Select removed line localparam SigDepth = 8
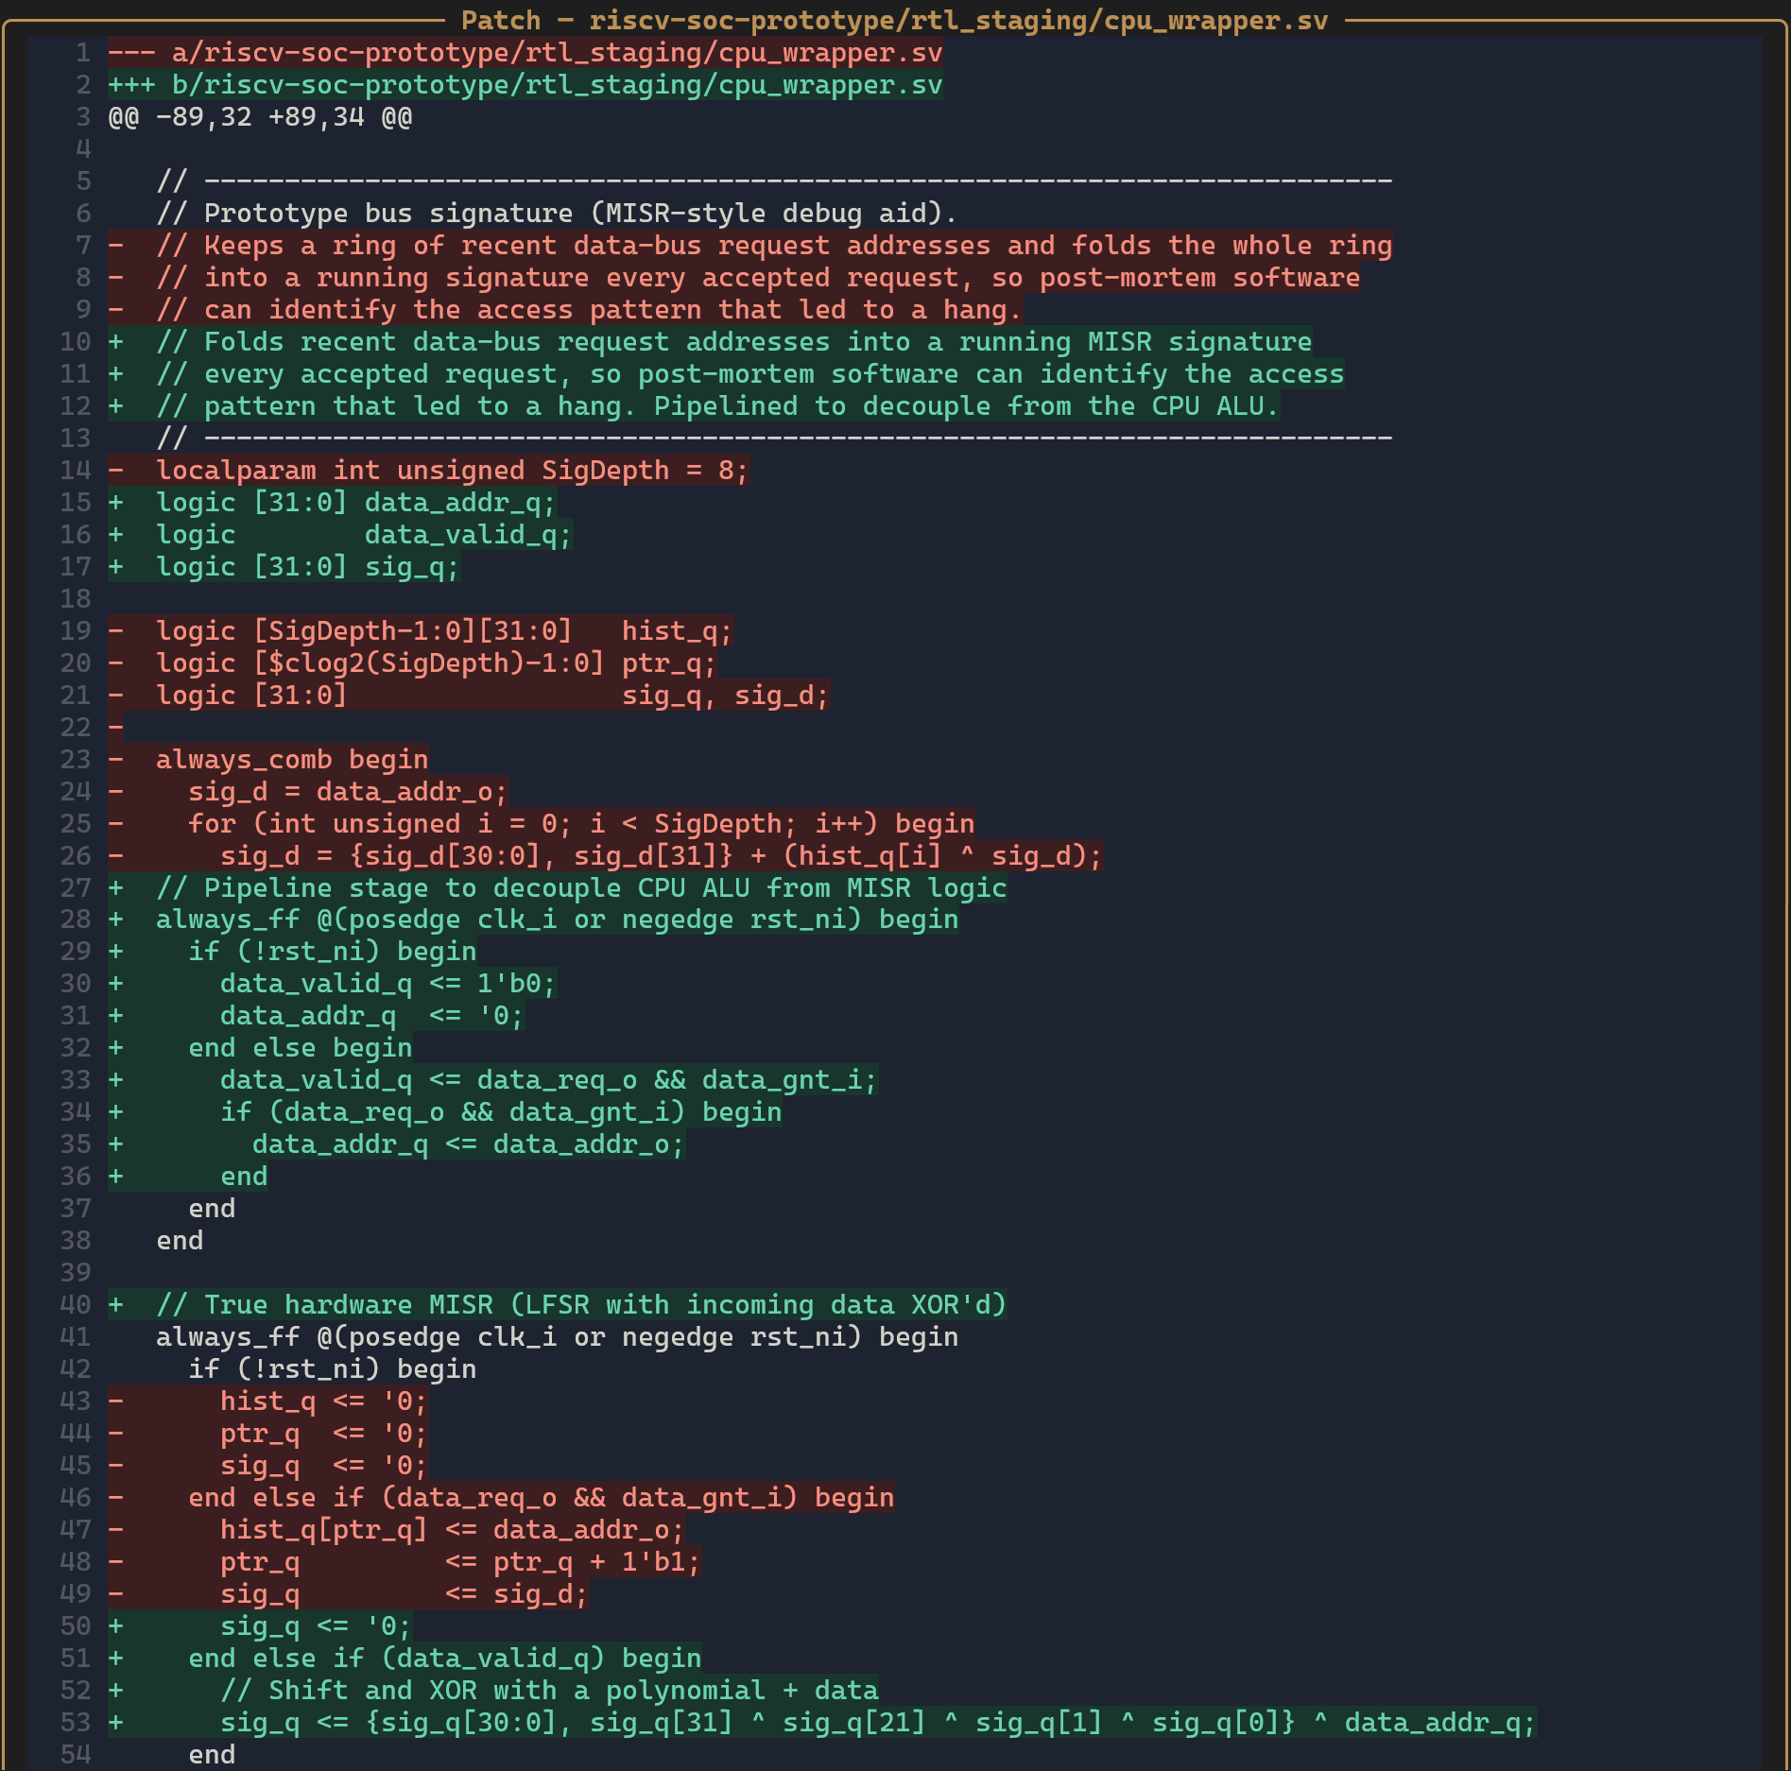1791x1771 pixels. (x=428, y=471)
